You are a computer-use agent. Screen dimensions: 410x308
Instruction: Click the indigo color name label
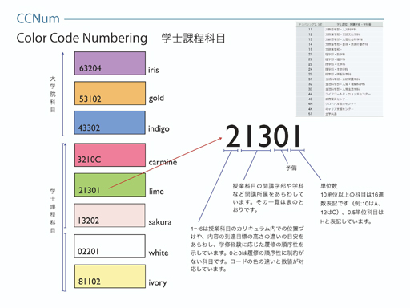coord(159,129)
